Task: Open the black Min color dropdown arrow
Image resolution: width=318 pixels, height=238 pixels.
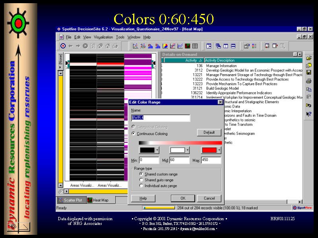Action: [x=157, y=150]
